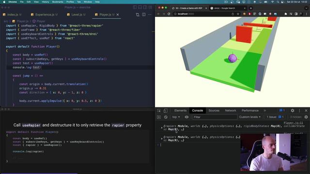Show more DevTools tabs chevron
310x174 pixels.
click(265, 111)
